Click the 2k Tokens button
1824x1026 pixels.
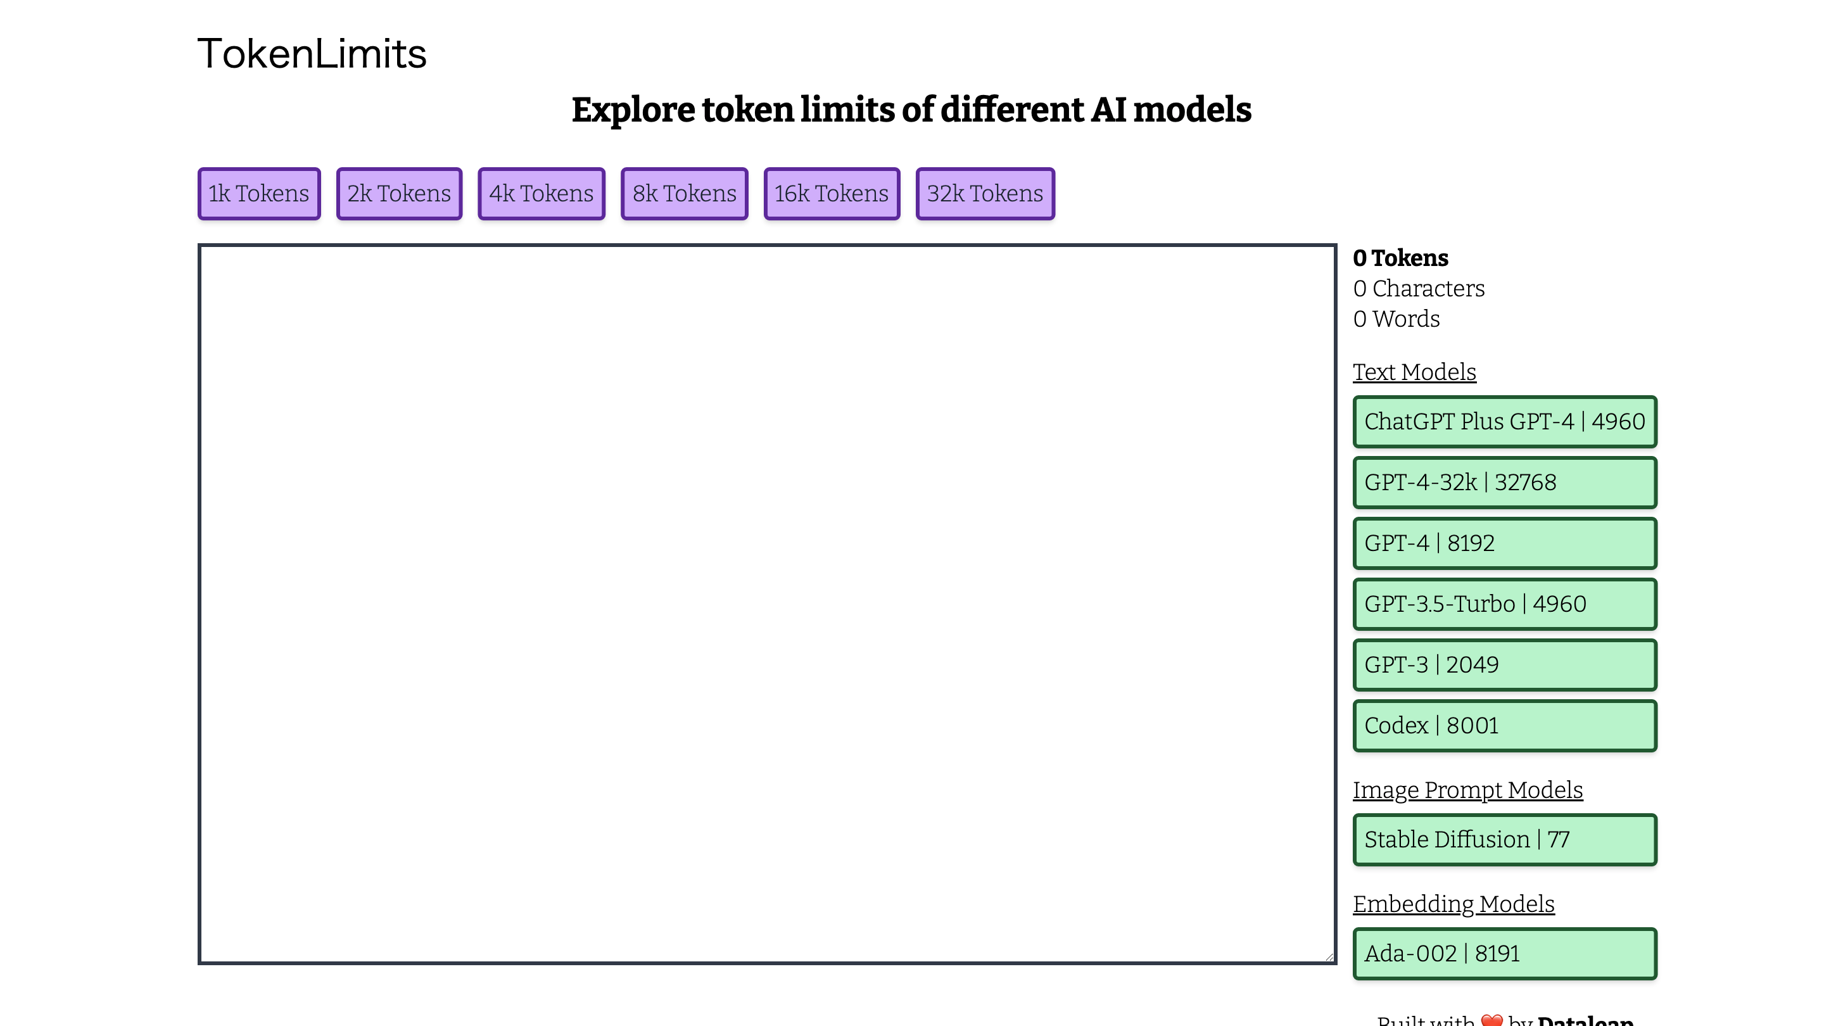[x=398, y=193]
